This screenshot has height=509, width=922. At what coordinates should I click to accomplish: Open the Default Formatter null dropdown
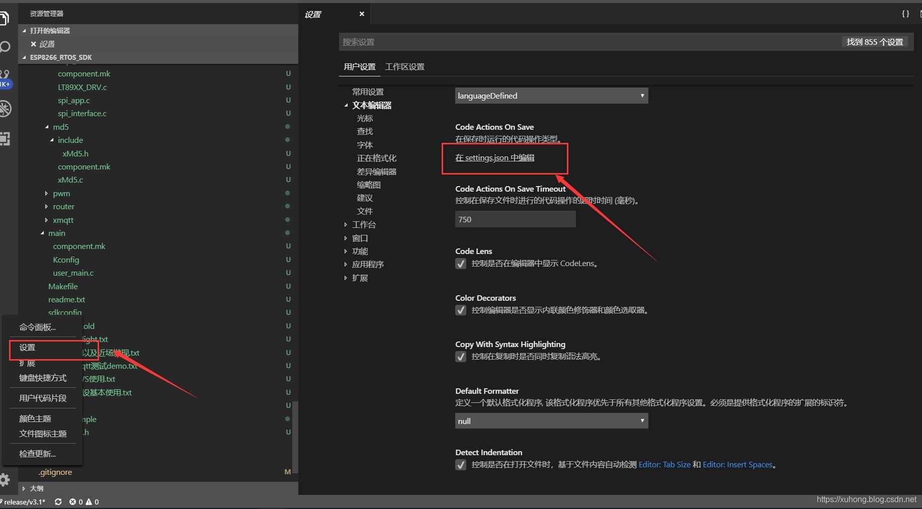(551, 421)
